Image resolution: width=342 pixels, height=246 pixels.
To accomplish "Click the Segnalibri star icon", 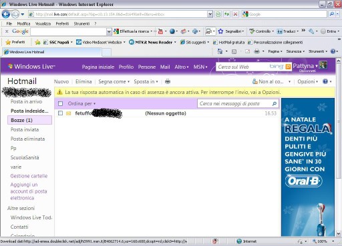I will click(x=220, y=31).
